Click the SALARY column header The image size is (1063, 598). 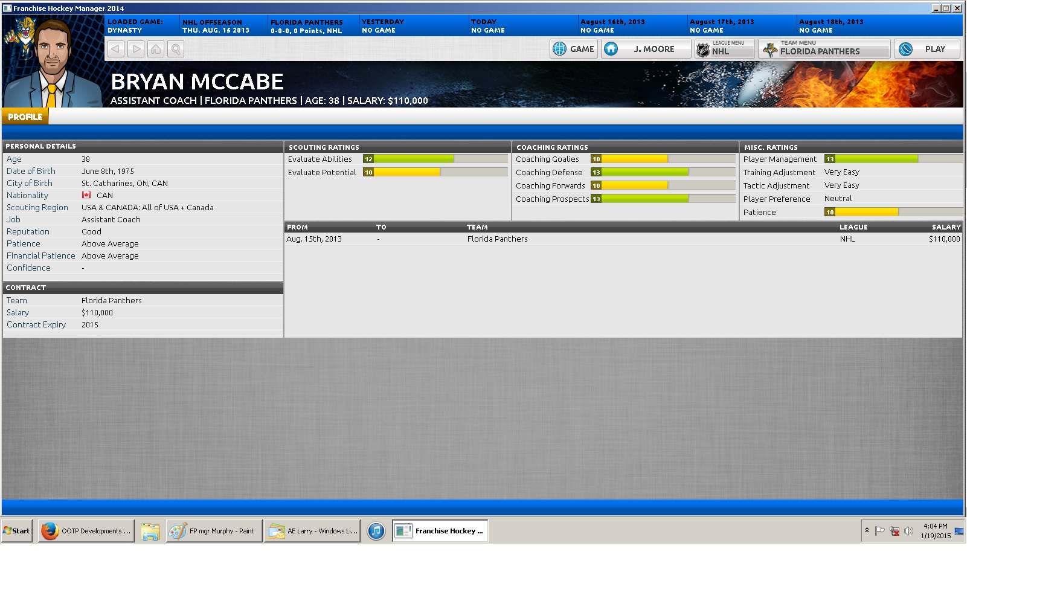pyautogui.click(x=946, y=227)
